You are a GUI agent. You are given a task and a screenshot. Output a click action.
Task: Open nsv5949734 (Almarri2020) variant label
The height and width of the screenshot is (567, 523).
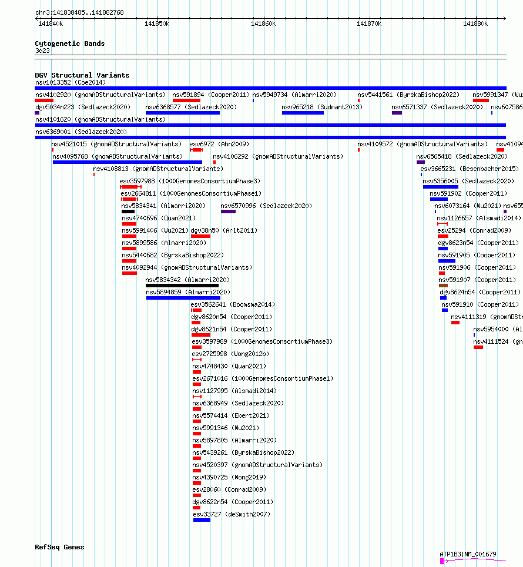294,95
